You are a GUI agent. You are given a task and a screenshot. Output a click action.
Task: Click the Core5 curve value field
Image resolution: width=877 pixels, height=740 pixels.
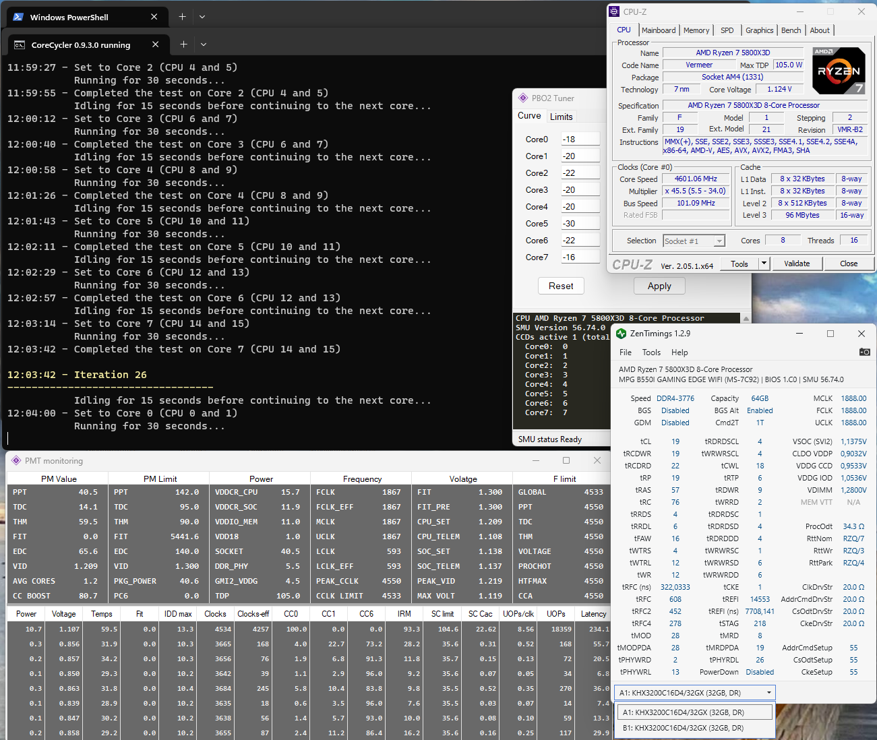coord(580,224)
